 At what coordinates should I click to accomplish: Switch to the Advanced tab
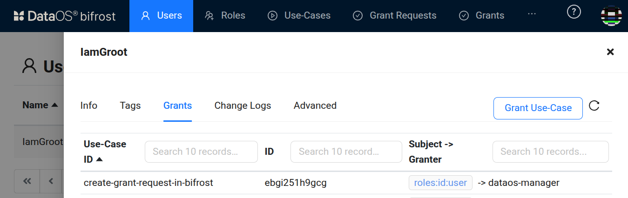pyautogui.click(x=315, y=106)
